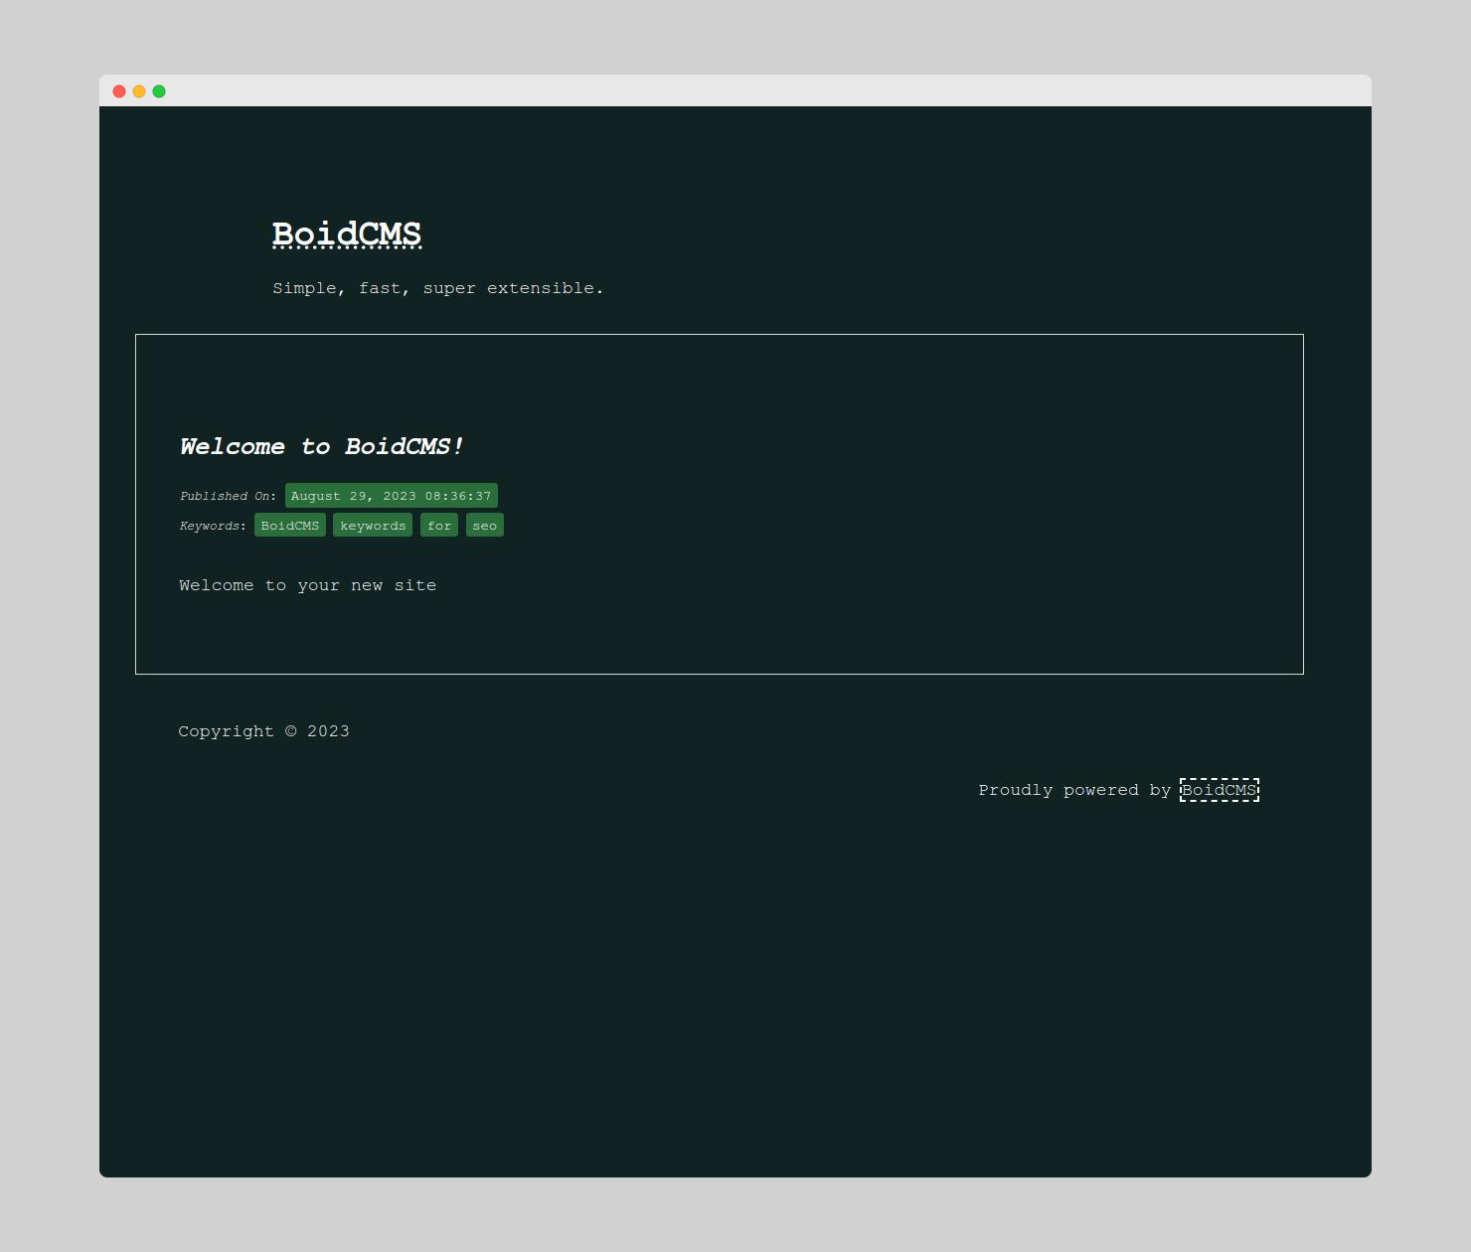Click the keywords tag
1471x1252 pixels.
(373, 525)
